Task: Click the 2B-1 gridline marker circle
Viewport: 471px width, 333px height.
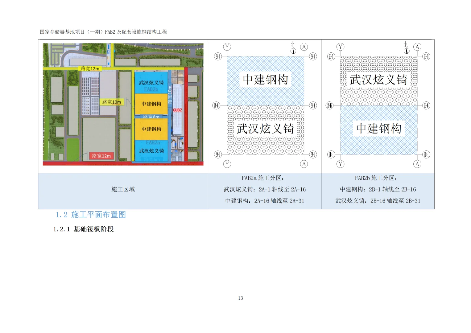Action: tap(331, 154)
